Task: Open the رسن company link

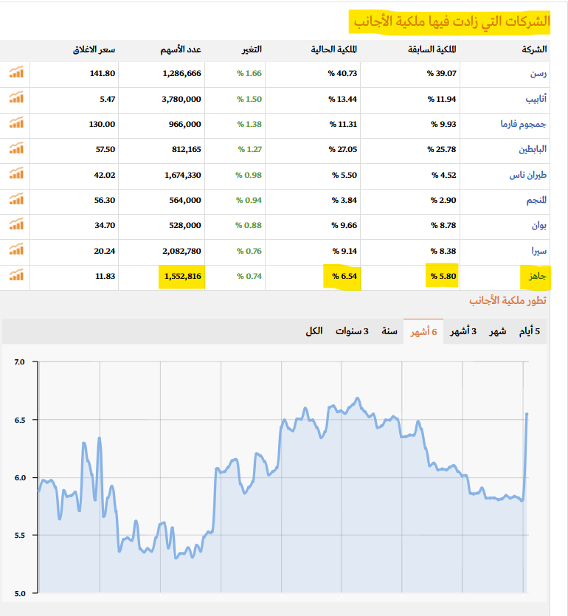Action: tap(538, 74)
